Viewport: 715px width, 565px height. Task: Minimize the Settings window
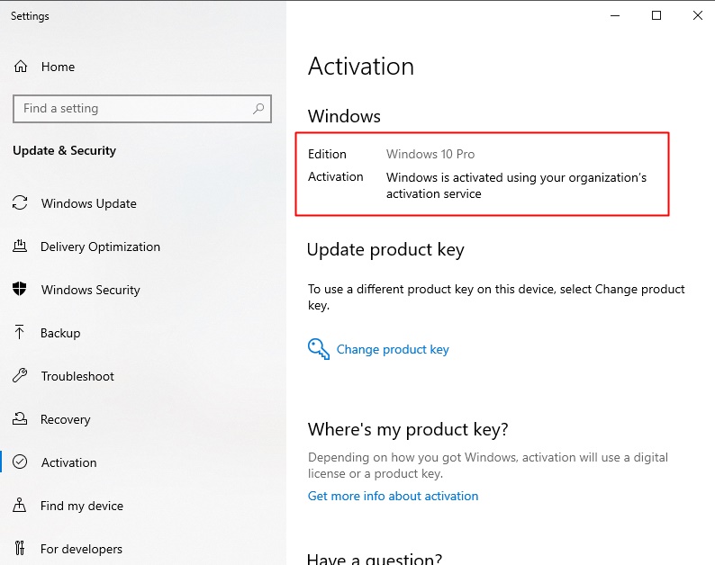coord(615,15)
